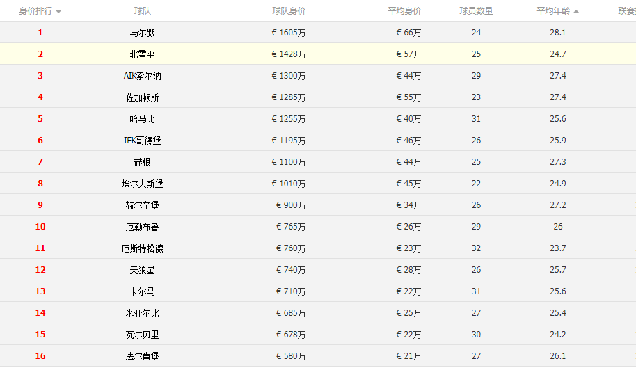Open the 马尔默 team link
The width and height of the screenshot is (636, 368).
(x=142, y=33)
